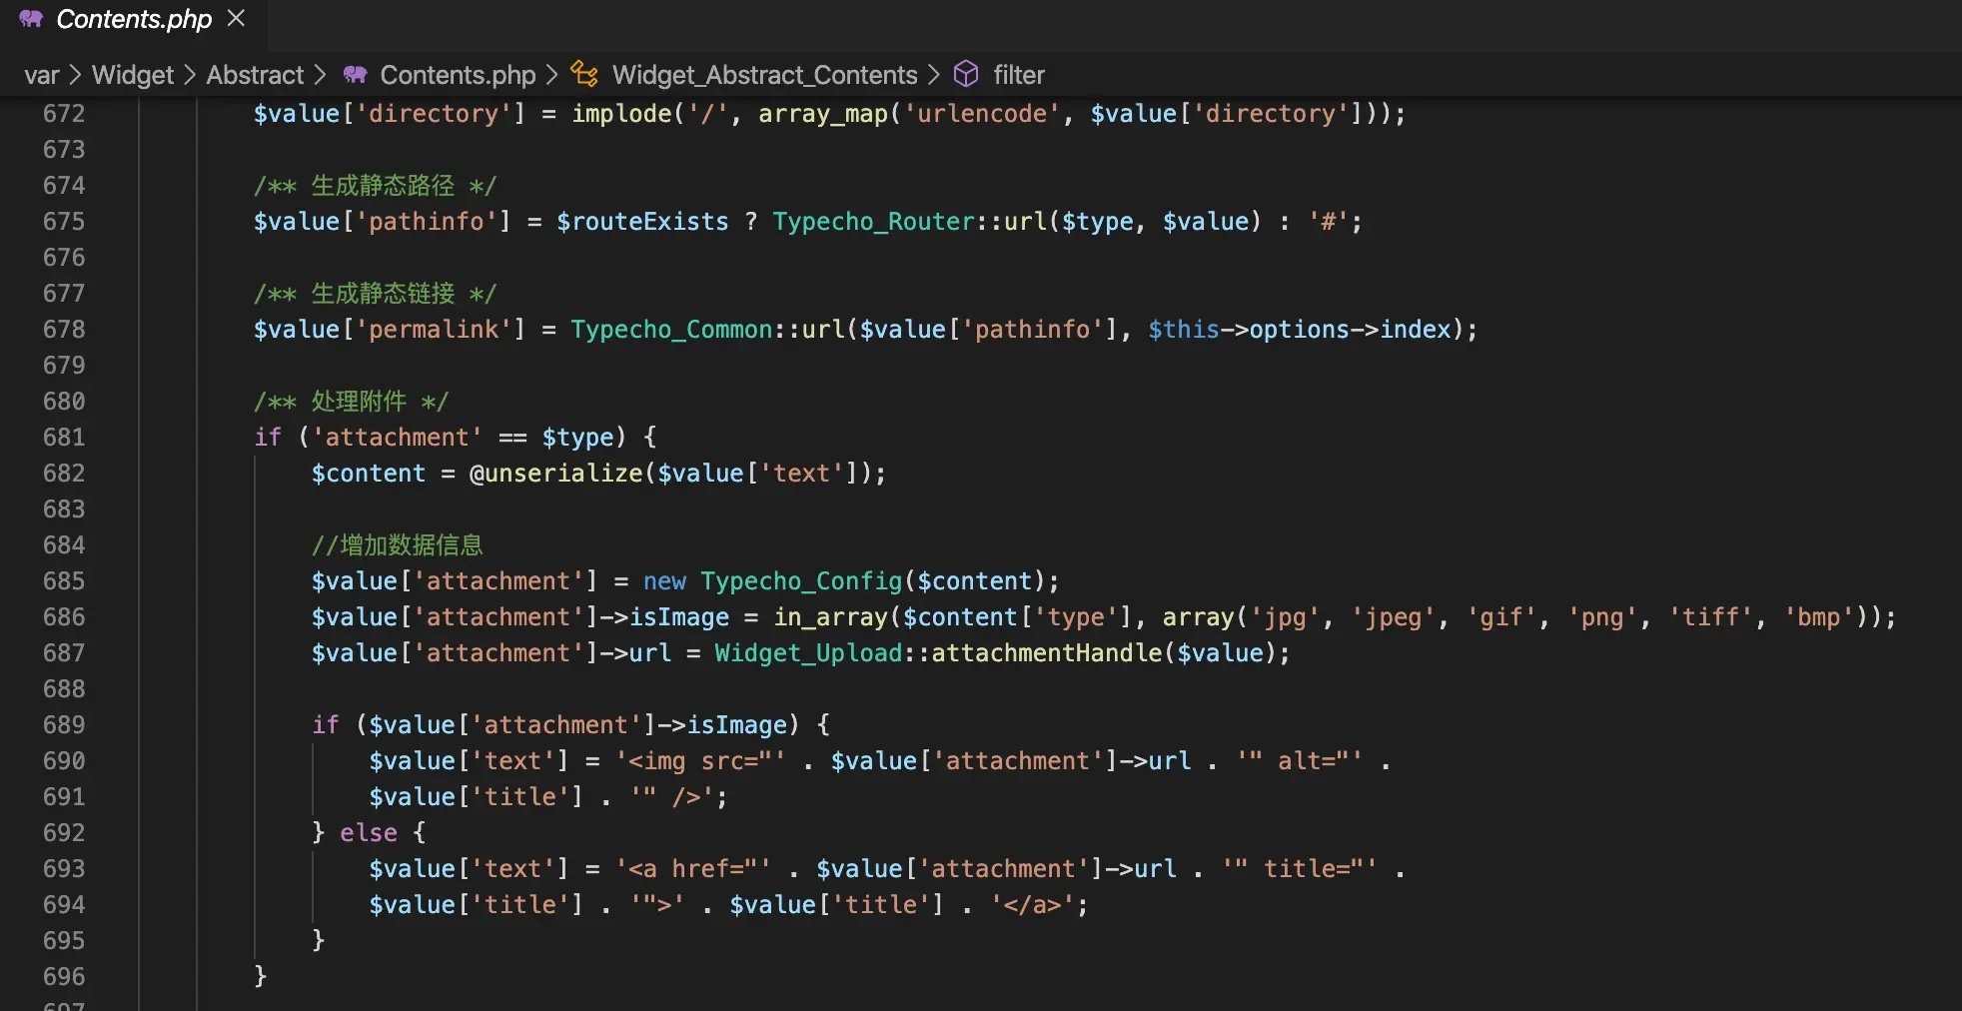Click 'in_array' function on line 686

pos(831,617)
